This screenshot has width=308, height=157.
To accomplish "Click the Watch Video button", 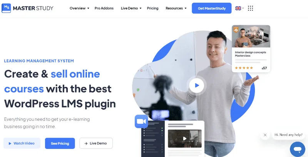I will pos(22,143).
